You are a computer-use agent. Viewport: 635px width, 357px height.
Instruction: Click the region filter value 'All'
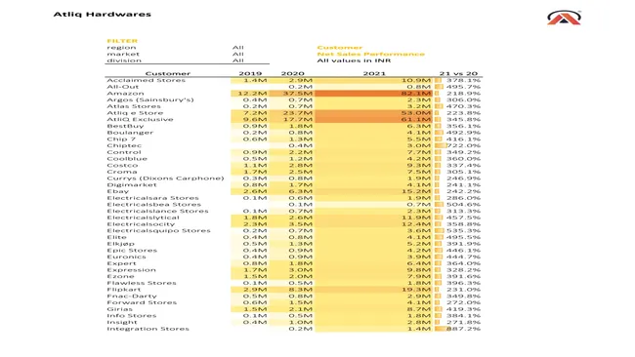click(238, 48)
